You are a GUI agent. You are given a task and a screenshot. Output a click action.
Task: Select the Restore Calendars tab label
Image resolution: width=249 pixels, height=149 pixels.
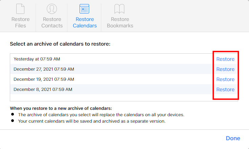click(x=84, y=22)
